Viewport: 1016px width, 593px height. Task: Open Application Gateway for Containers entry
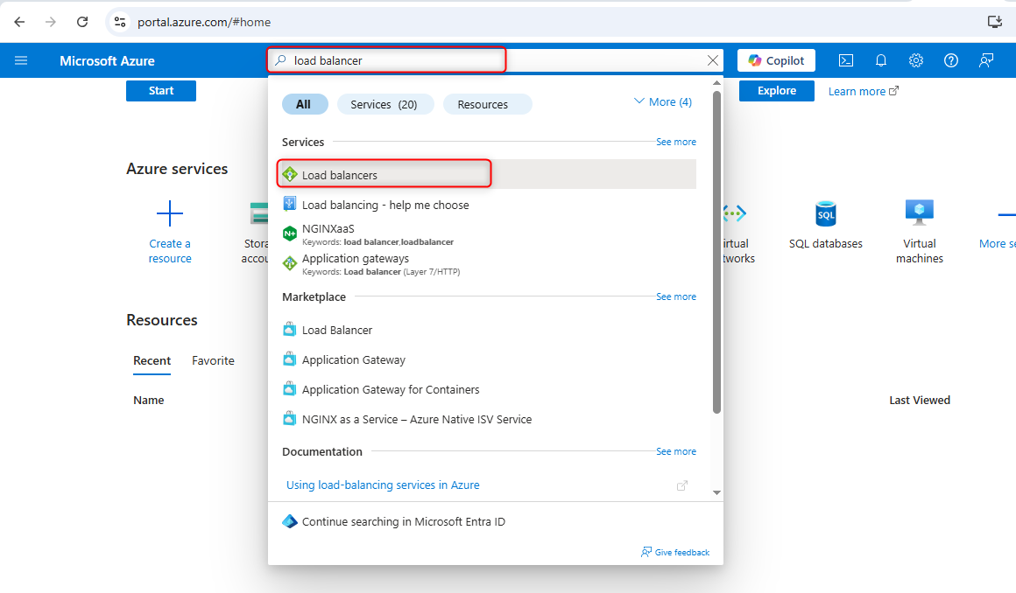coord(490,390)
